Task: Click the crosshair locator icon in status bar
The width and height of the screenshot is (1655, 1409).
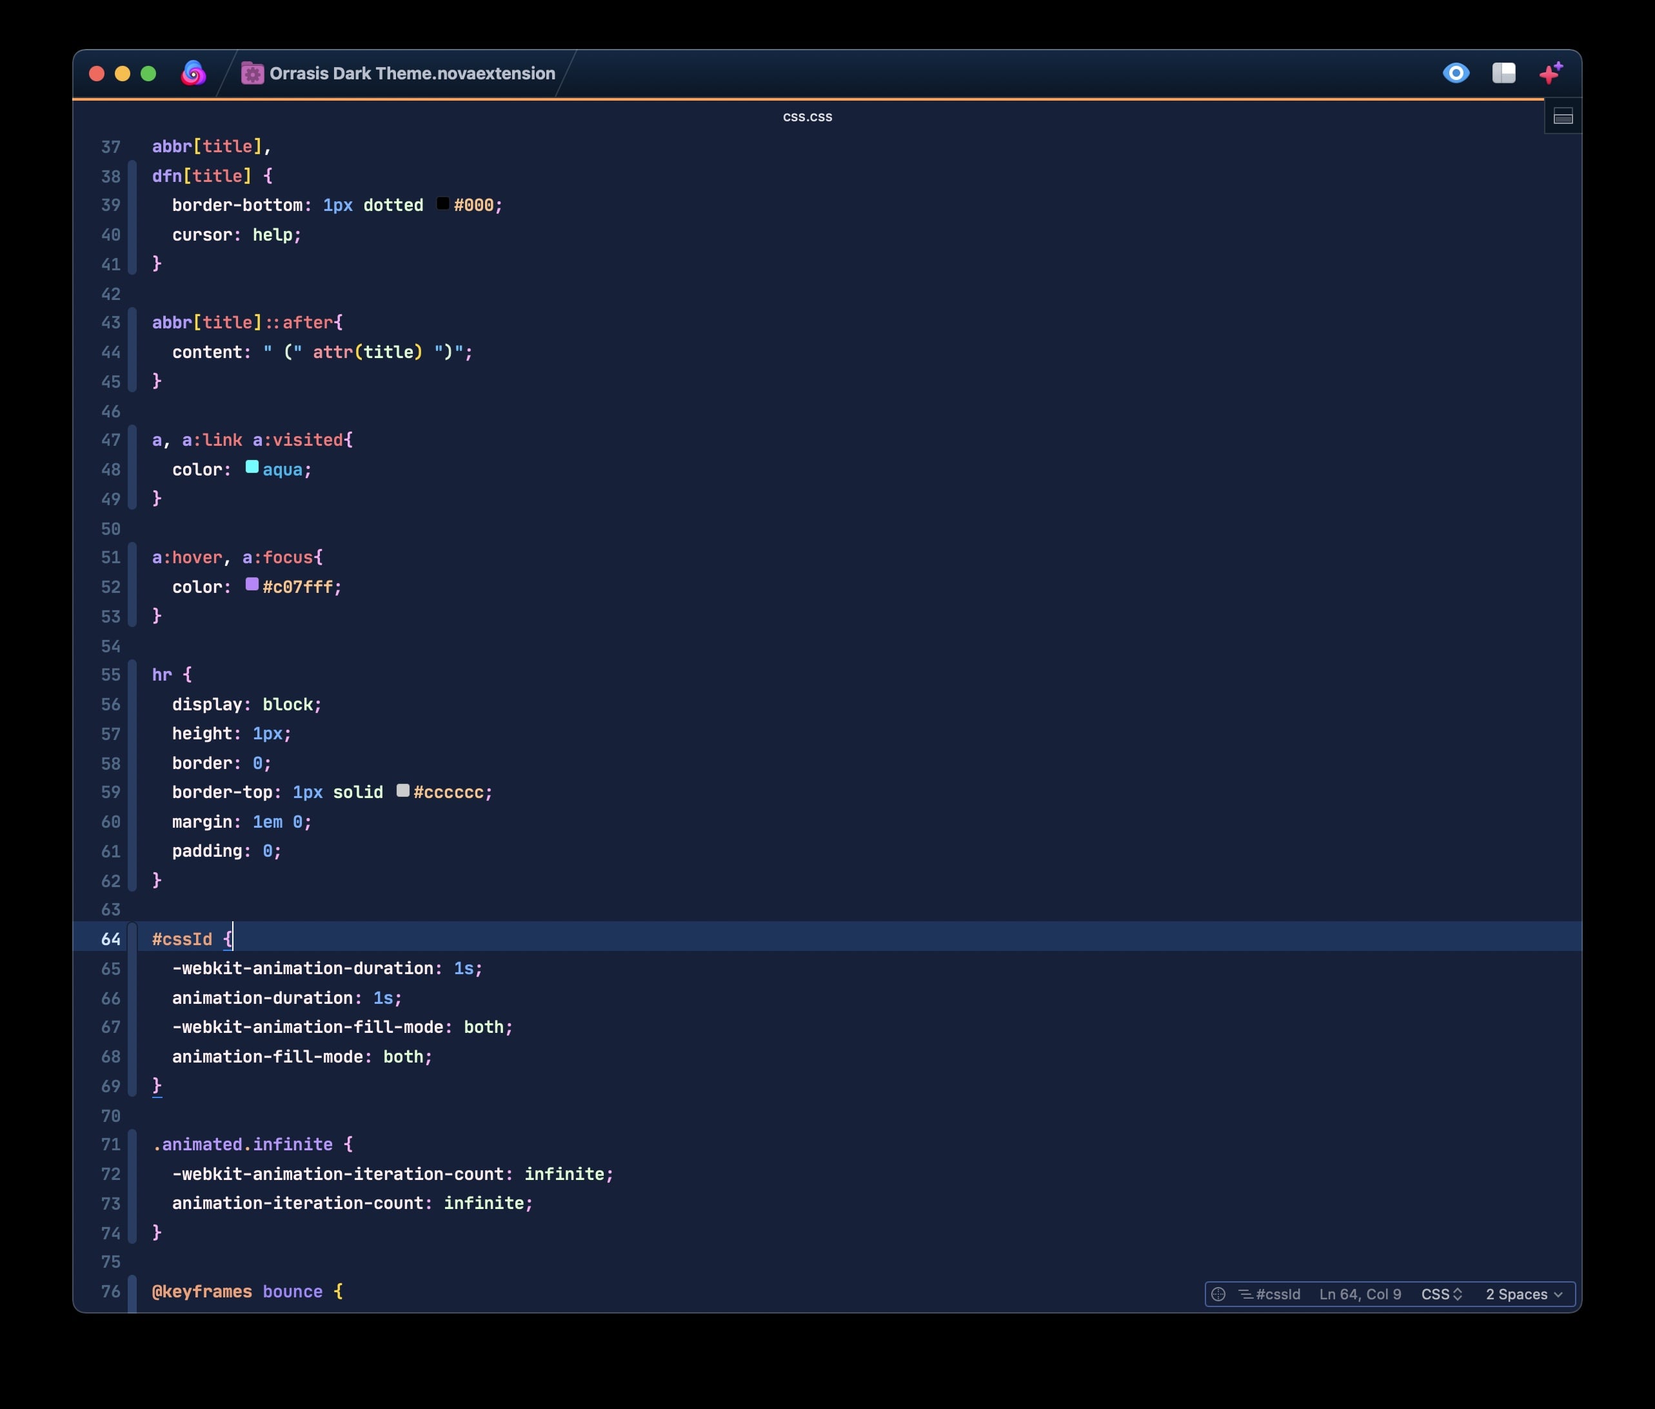Action: click(x=1218, y=1294)
